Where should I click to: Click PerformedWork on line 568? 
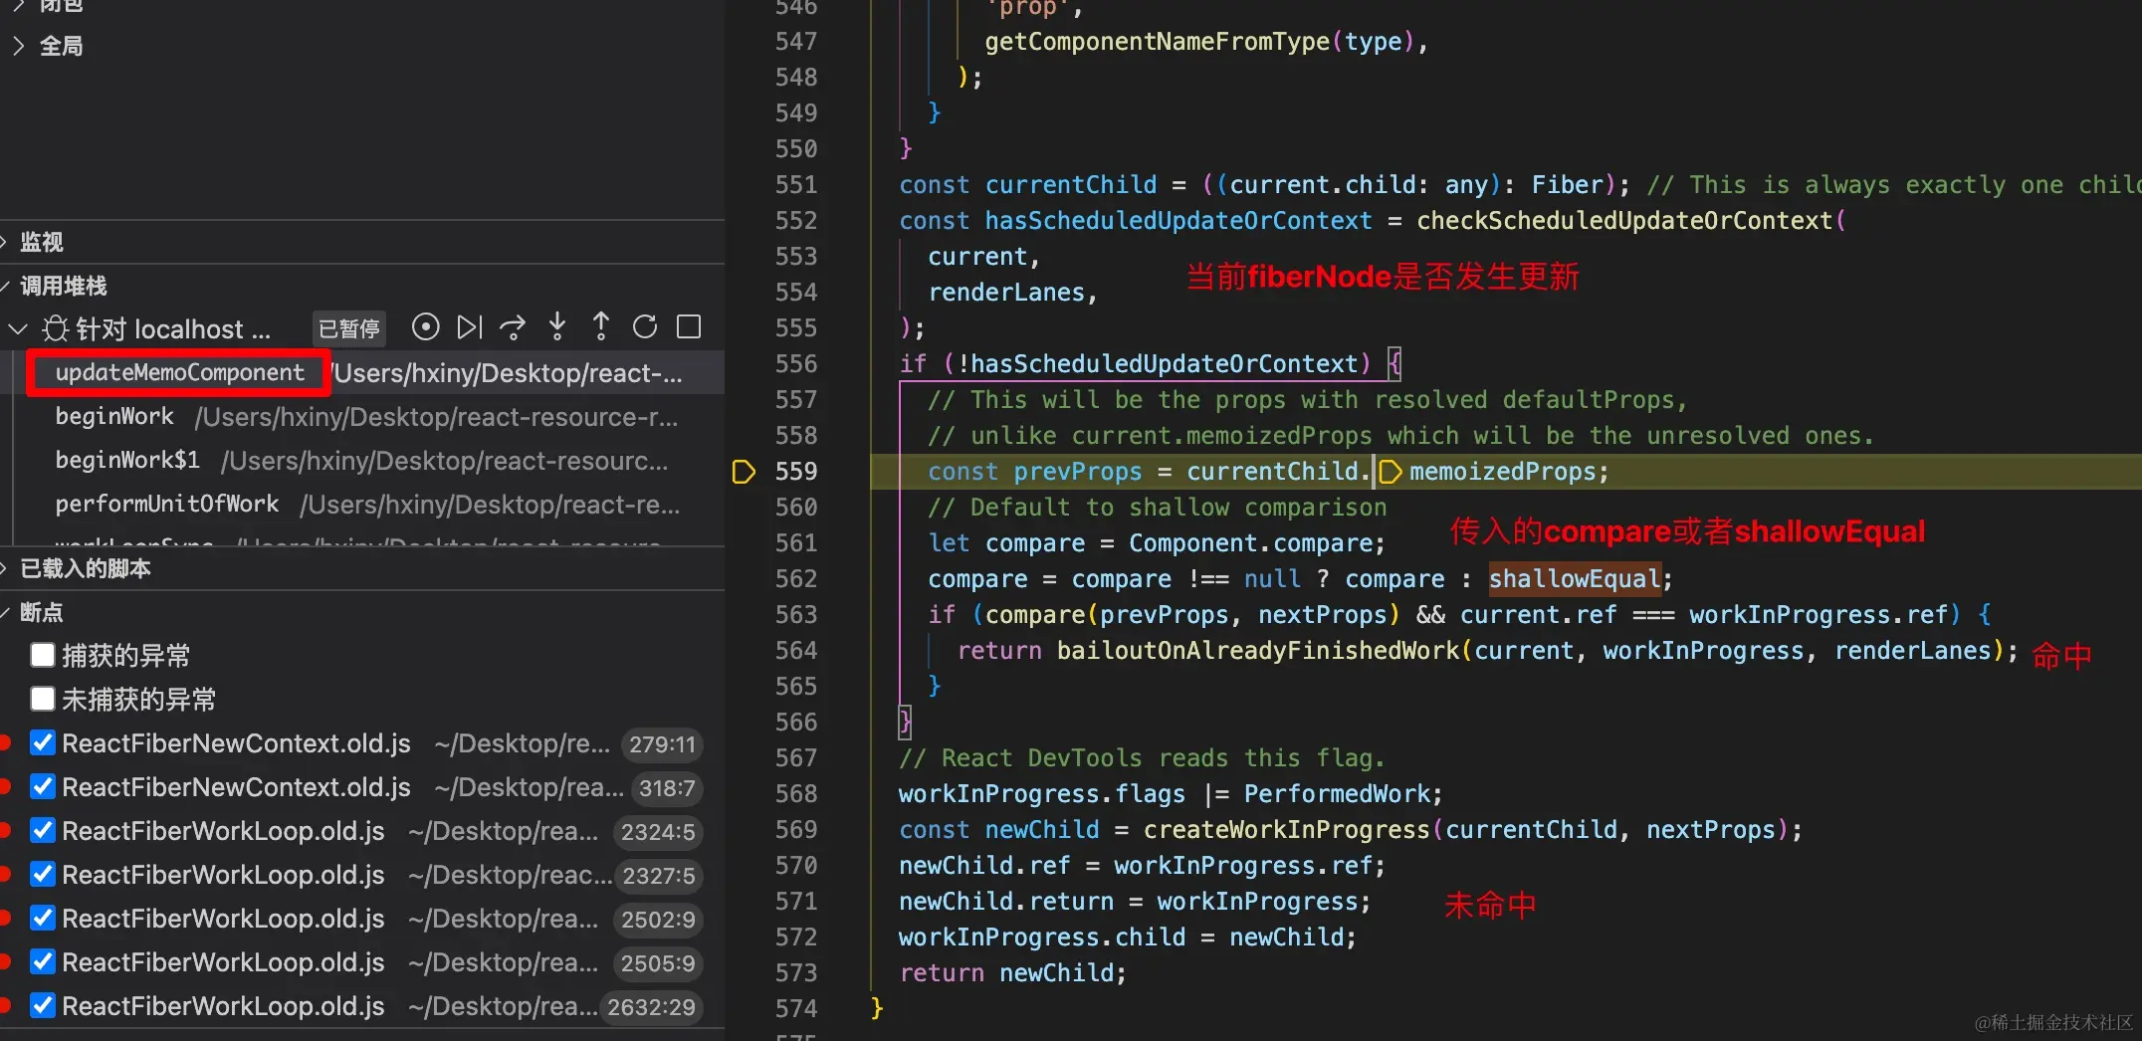point(1337,794)
